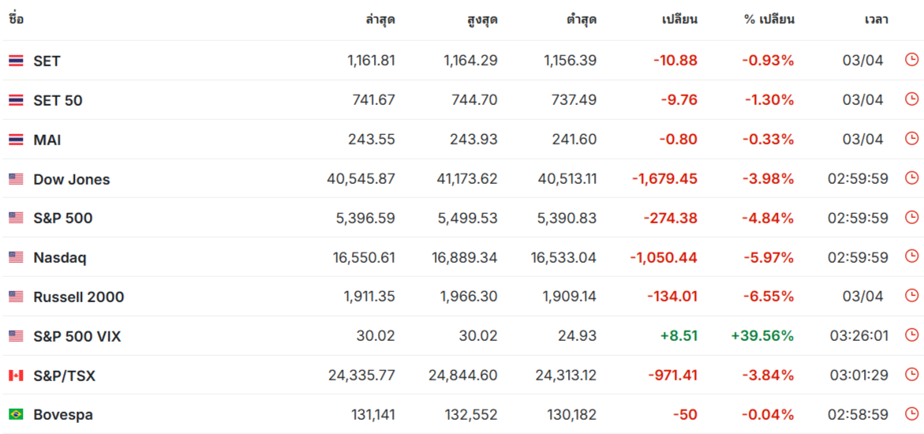Sort by the เวลา column header
Screen dimensions: 924x434
877,20
